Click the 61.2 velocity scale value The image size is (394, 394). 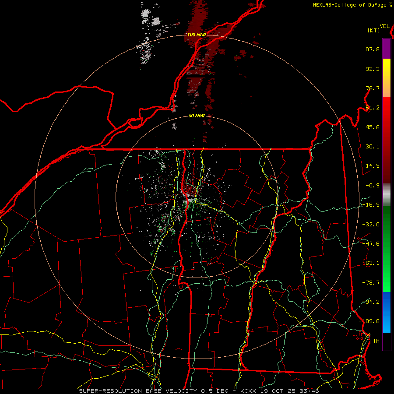pos(373,108)
